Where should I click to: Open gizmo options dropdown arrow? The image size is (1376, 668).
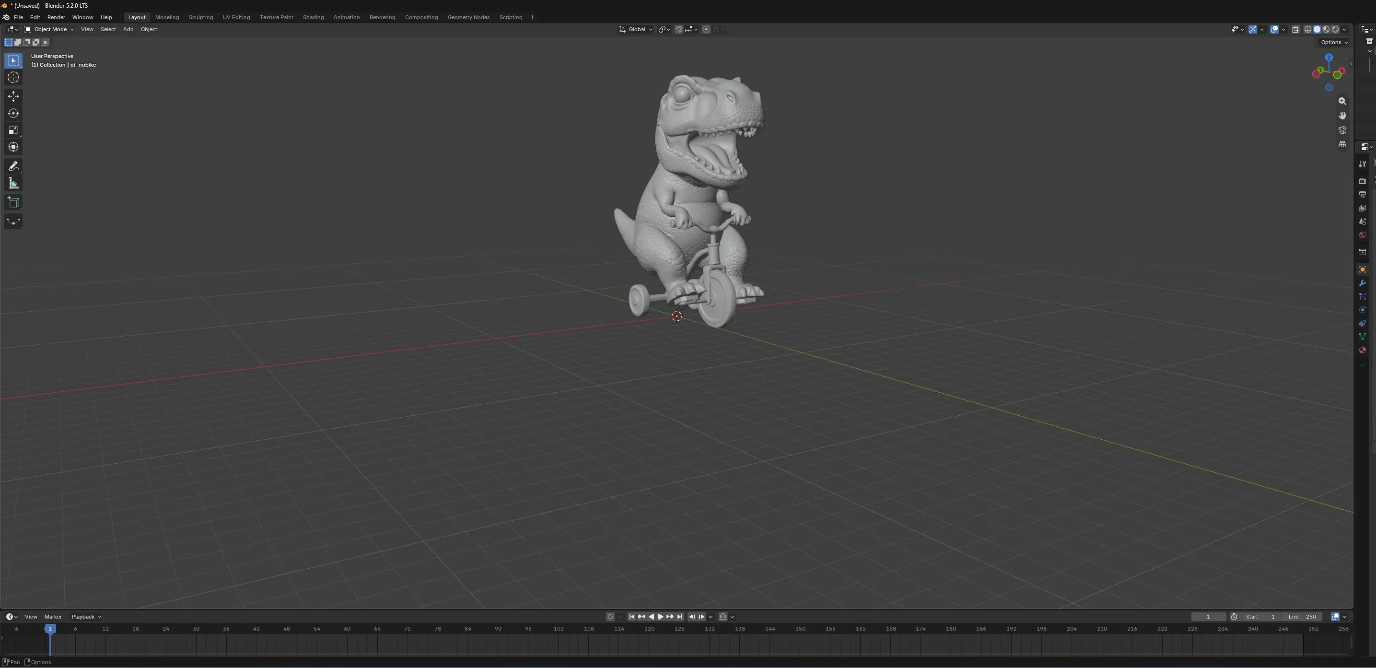[x=1262, y=29]
